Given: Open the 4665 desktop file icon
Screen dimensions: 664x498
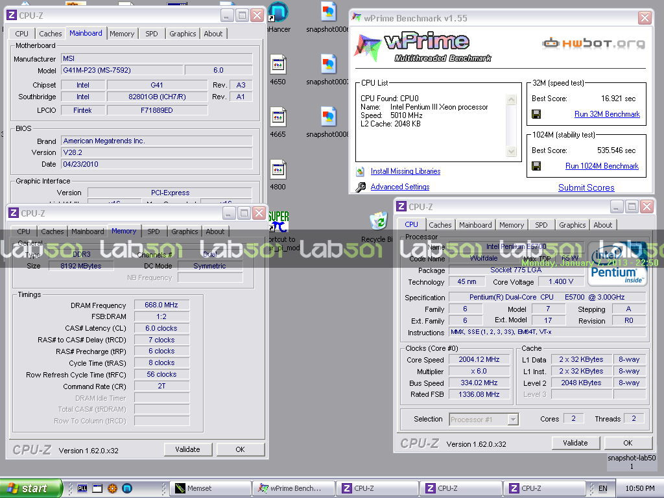Looking at the screenshot, I should click(x=278, y=117).
